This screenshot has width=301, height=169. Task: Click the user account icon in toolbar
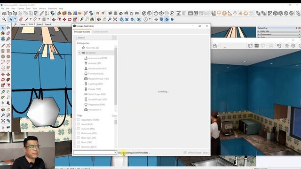(146, 19)
